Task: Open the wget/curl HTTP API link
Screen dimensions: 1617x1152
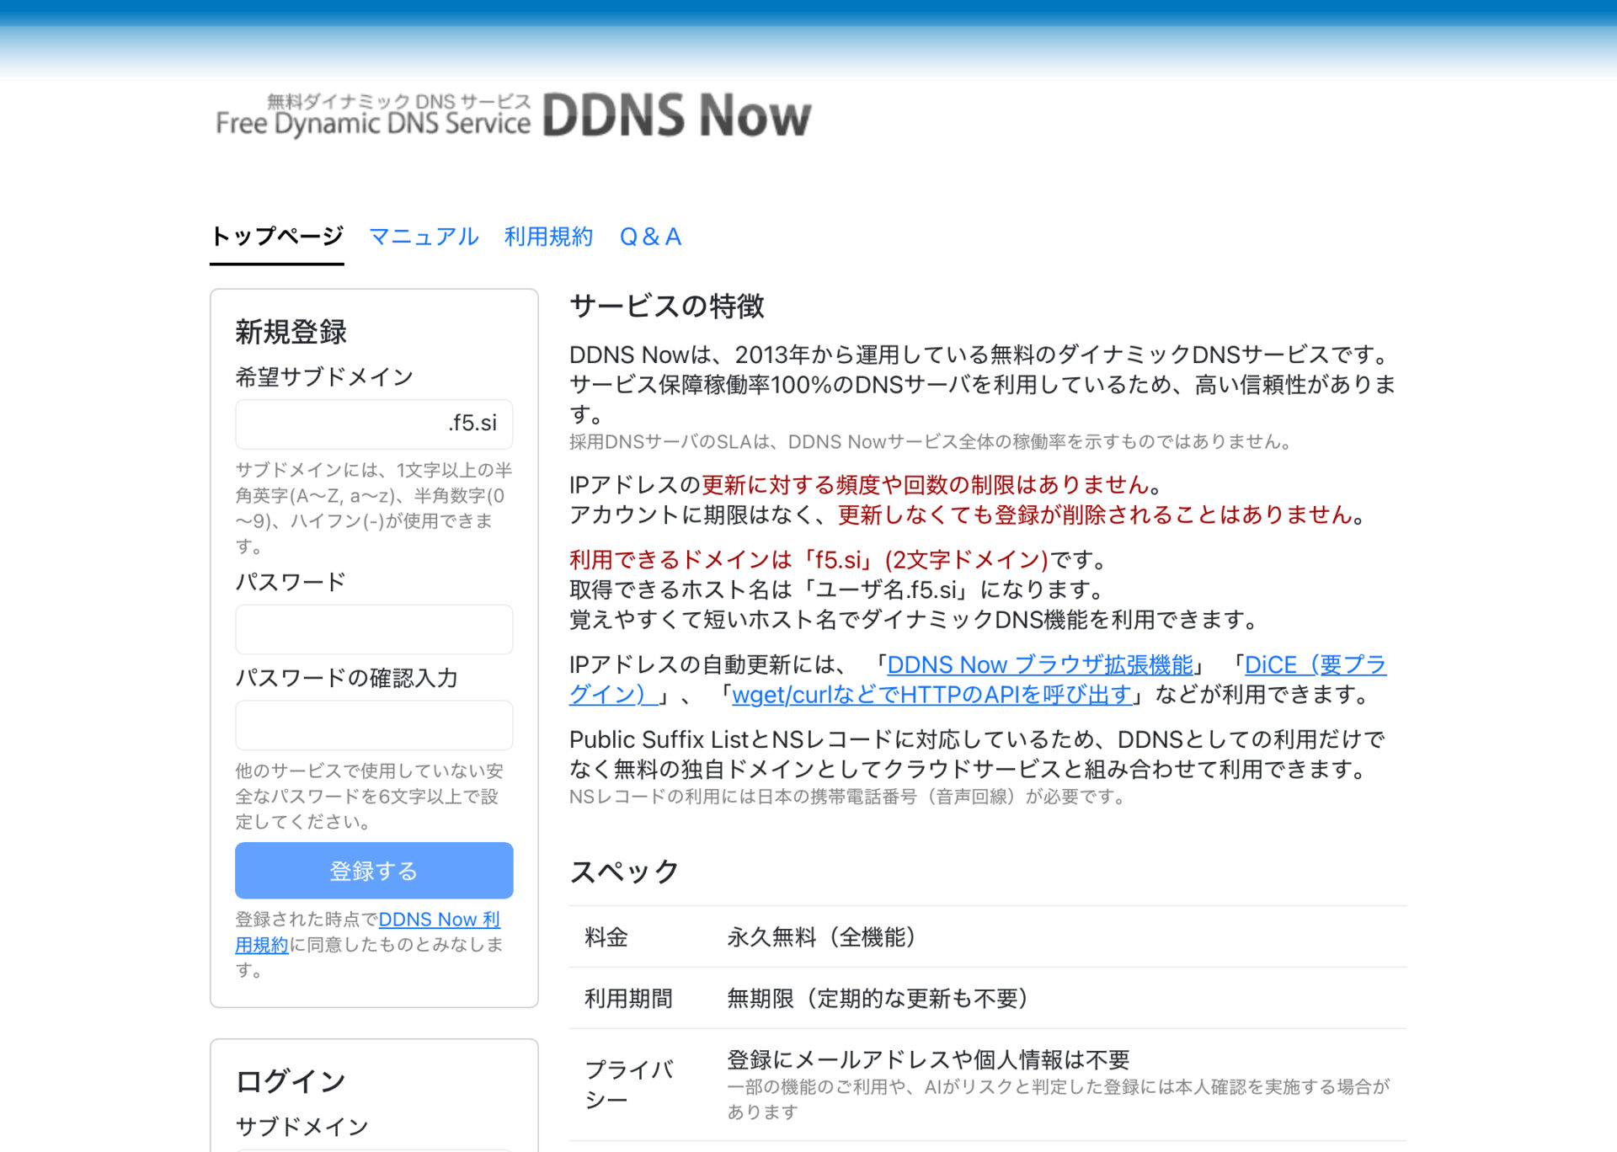Action: coord(931,695)
